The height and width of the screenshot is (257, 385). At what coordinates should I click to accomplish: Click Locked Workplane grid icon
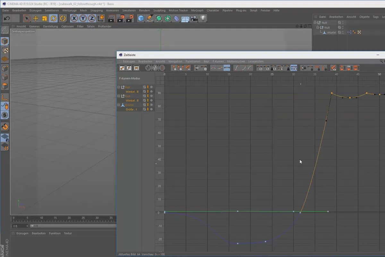[5, 137]
